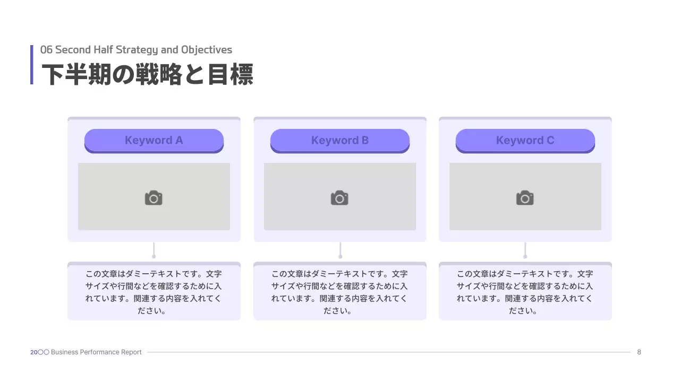The width and height of the screenshot is (680, 382).
Task: Select the purple accent bar beside the title
Action: click(32, 65)
